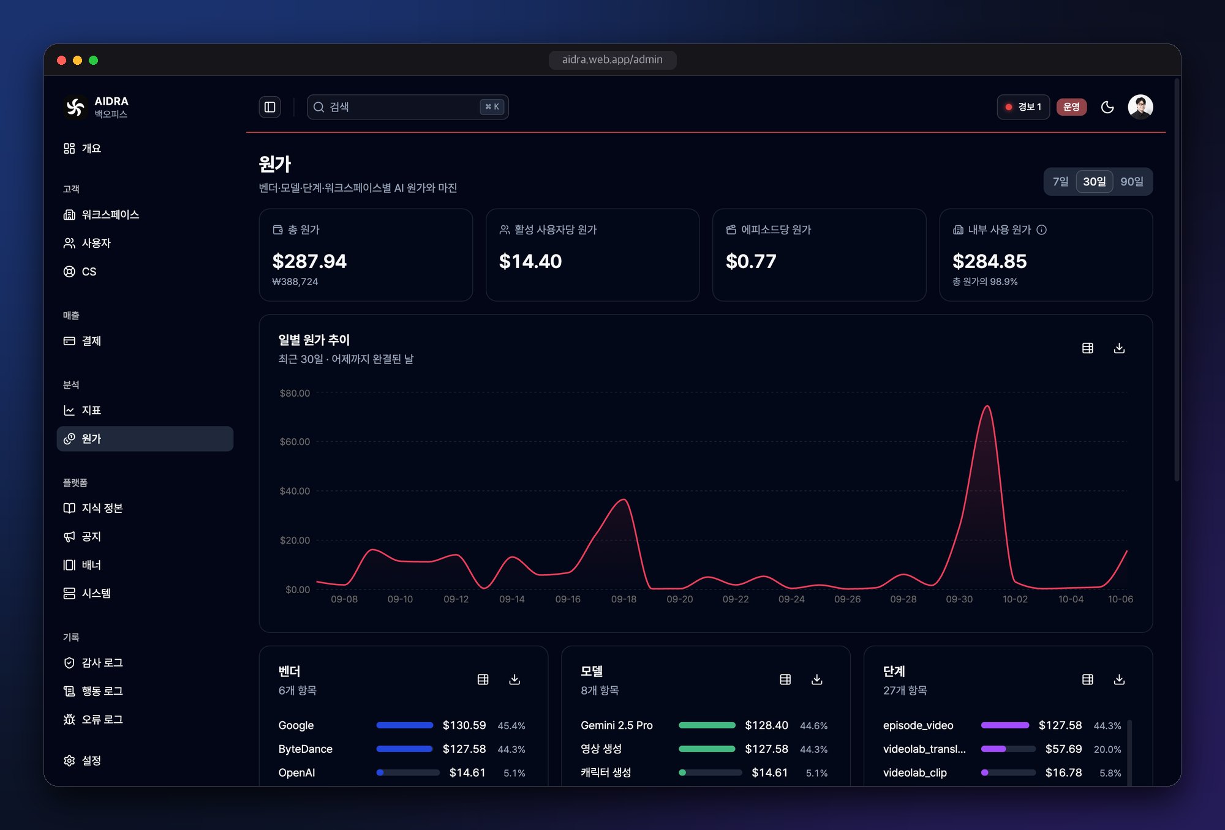Focus the 검색 search field
This screenshot has height=830, width=1225.
(407, 107)
